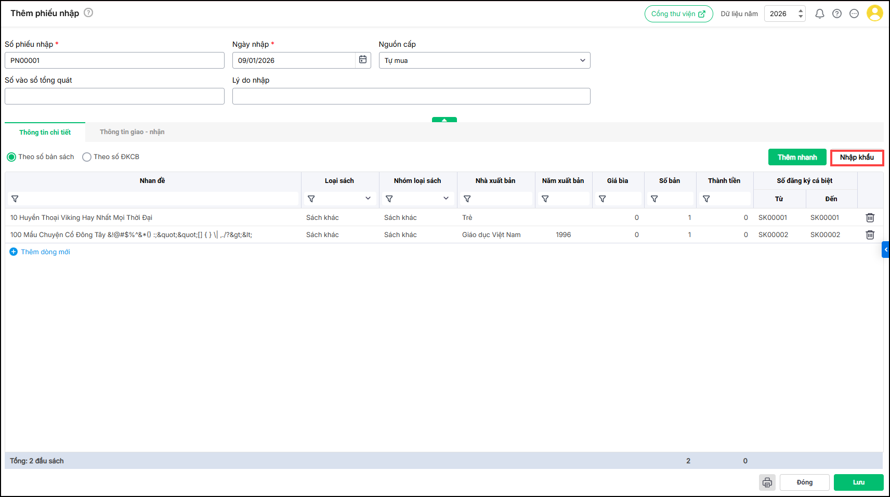Screen dimensions: 890x497
Task: Open the Loại sách filter dropdown
Action: coord(368,199)
